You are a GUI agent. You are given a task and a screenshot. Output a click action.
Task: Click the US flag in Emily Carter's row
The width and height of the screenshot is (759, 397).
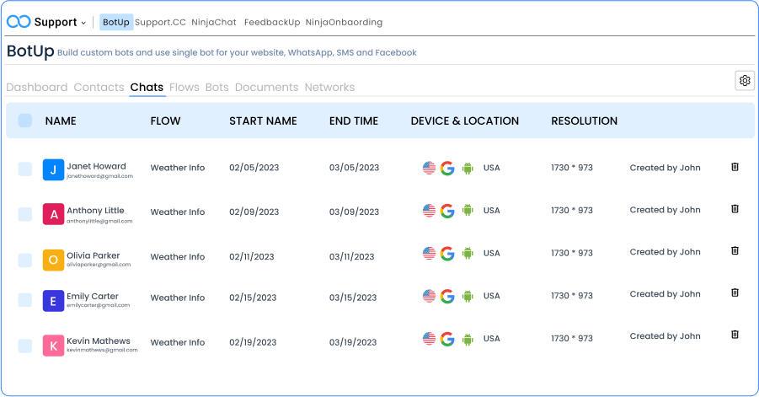[429, 296]
